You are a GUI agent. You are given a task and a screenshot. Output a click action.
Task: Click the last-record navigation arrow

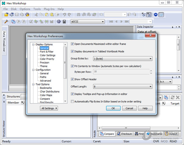[127, 21]
